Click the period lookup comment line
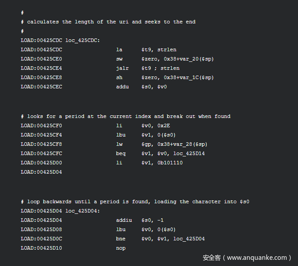This screenshot has height=266, width=298. click(126, 116)
